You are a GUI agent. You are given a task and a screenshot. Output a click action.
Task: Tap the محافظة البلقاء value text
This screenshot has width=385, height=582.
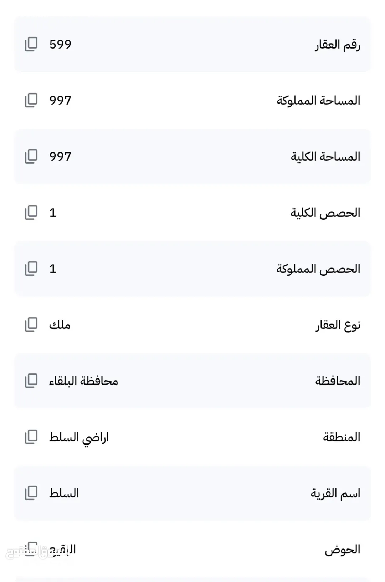coord(83,381)
